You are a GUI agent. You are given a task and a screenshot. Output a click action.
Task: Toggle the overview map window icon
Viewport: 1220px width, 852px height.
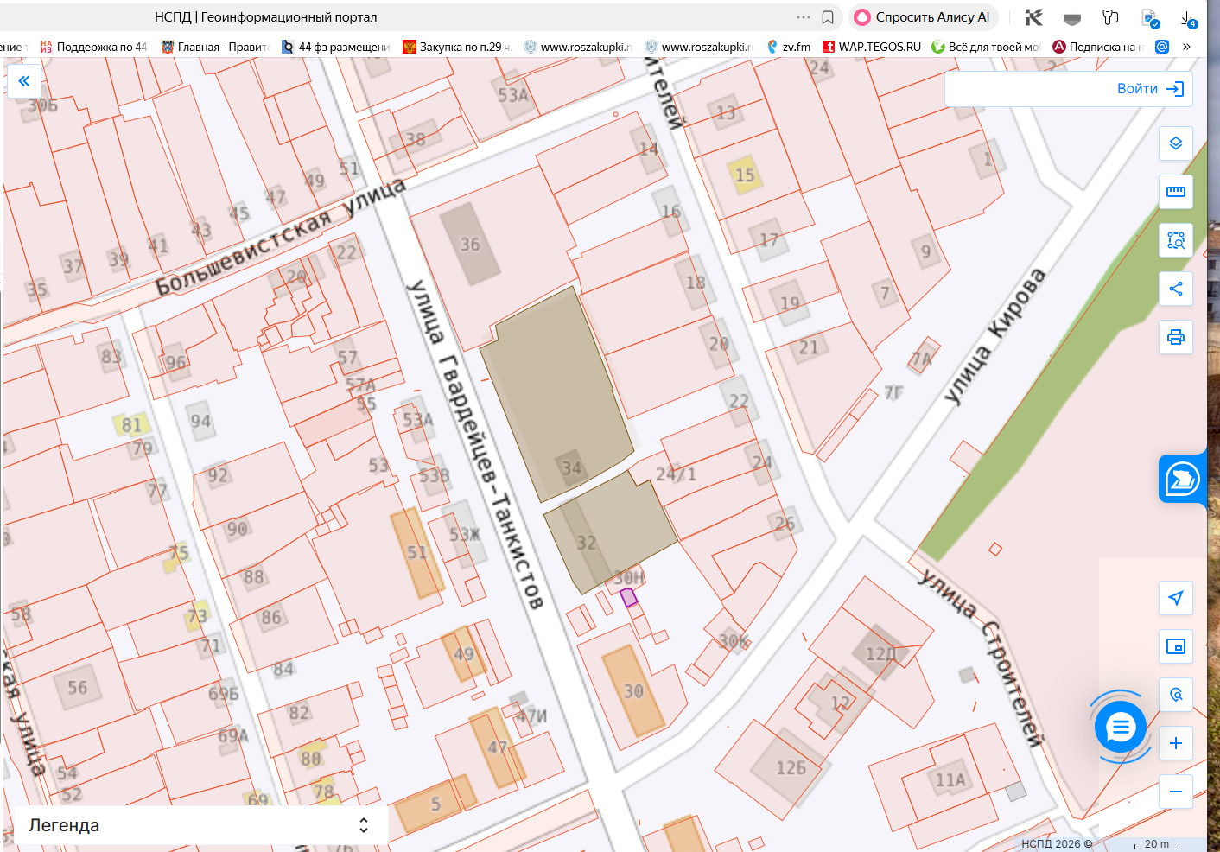tap(1176, 646)
